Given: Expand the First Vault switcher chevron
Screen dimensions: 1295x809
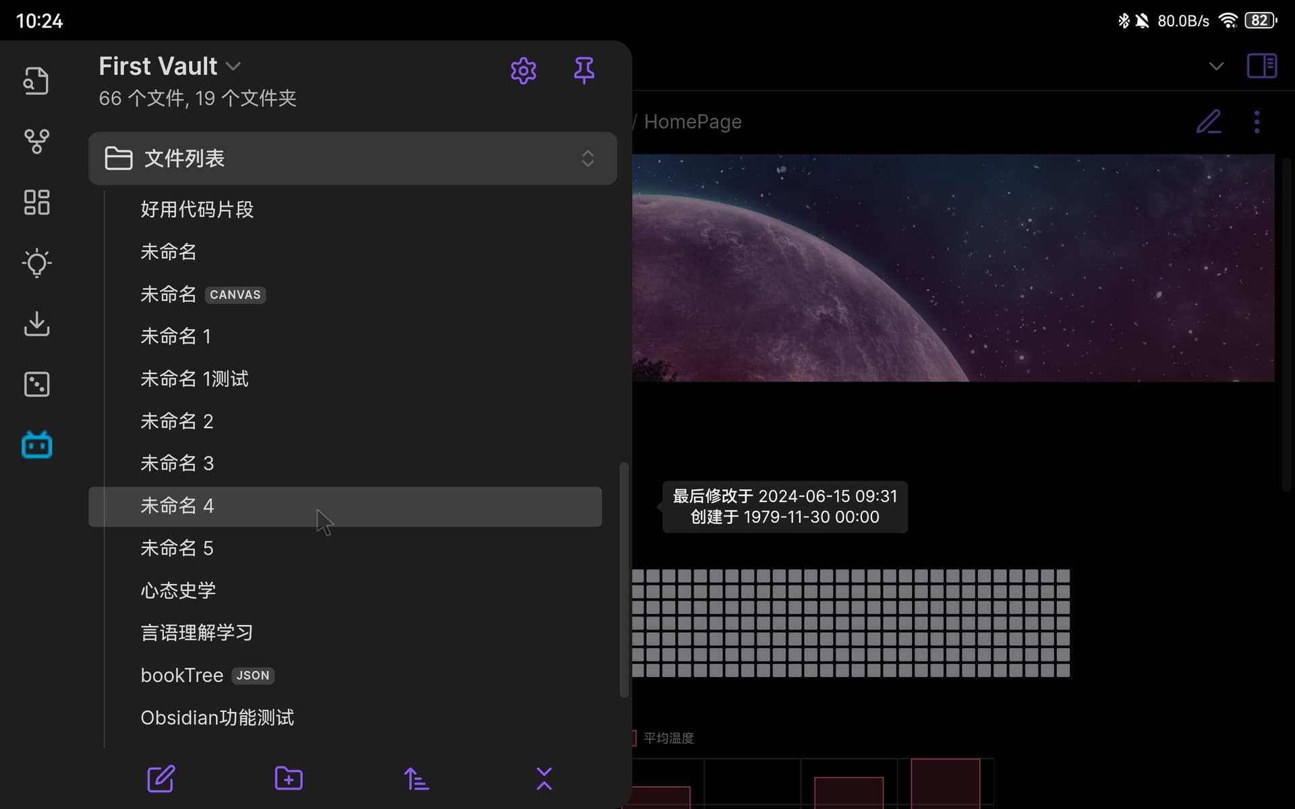Looking at the screenshot, I should point(233,66).
